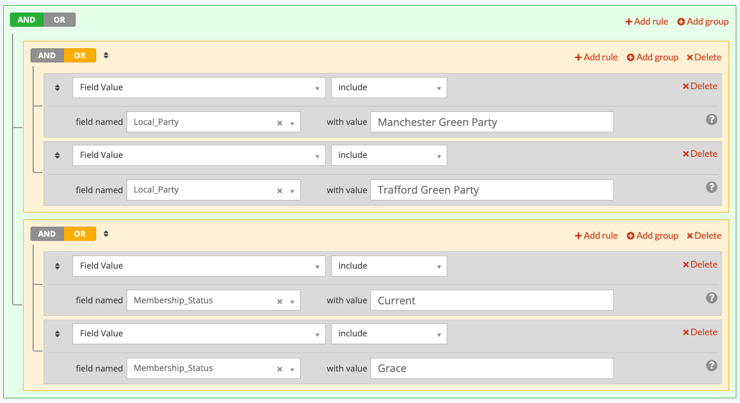740x403 pixels.
Task: Open help icon for Grace rule
Action: coord(711,365)
